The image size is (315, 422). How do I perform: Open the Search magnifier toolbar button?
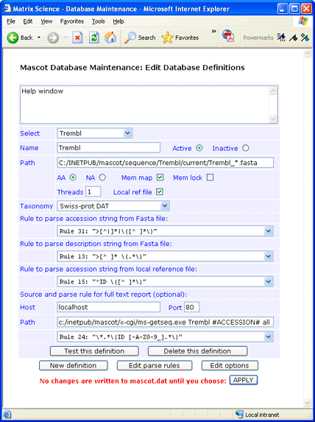coord(140,38)
